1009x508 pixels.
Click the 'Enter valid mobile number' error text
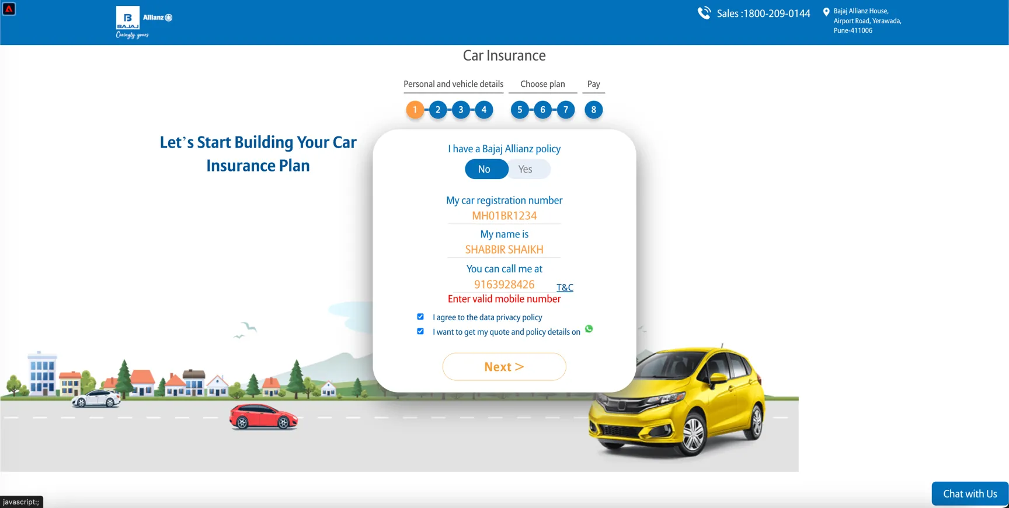505,299
